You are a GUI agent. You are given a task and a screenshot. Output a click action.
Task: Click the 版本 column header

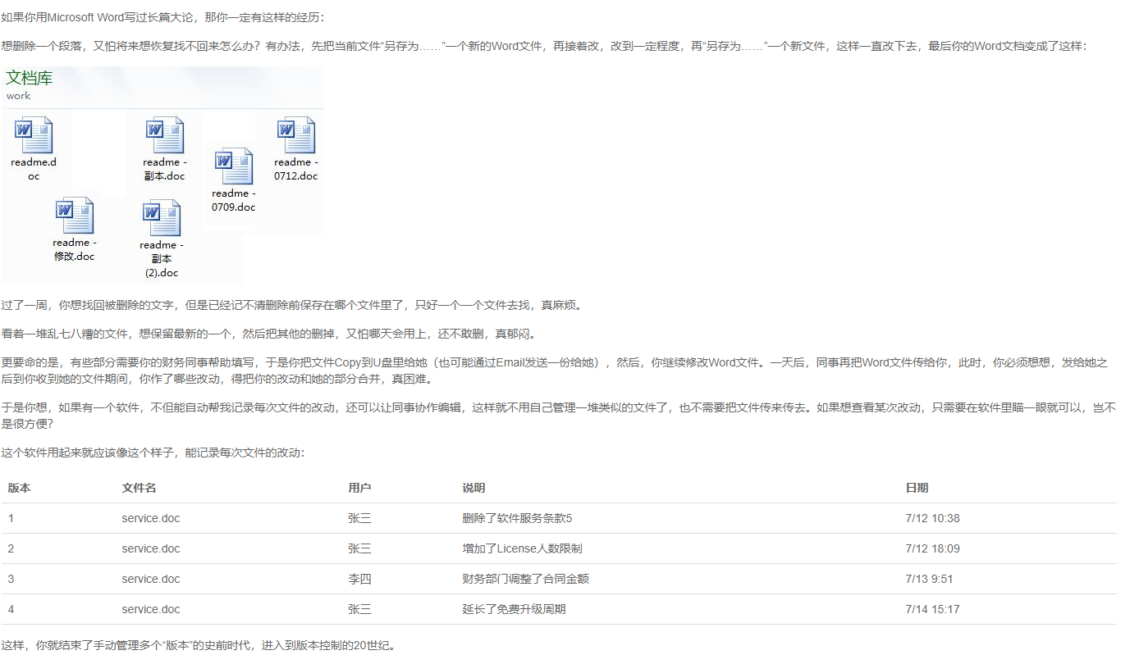pos(18,488)
